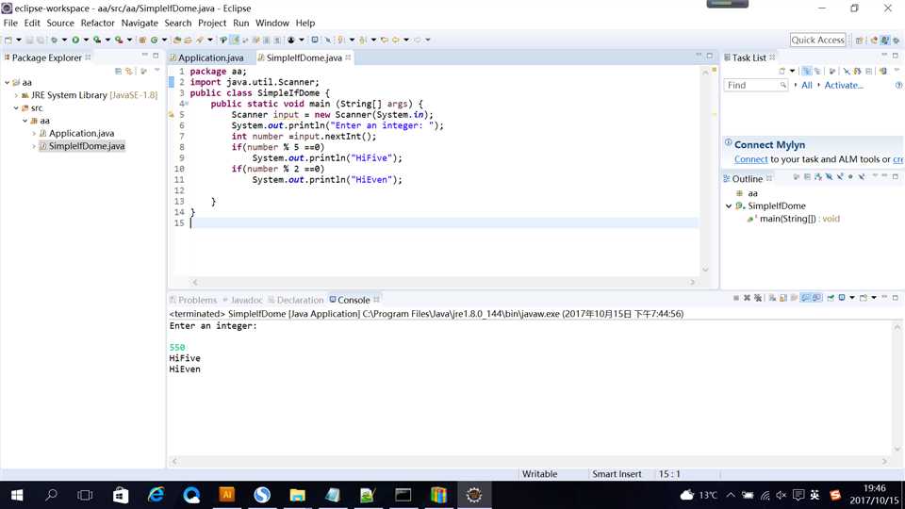
Task: Click the New file wizard icon in the toolbar
Action: click(x=8, y=40)
